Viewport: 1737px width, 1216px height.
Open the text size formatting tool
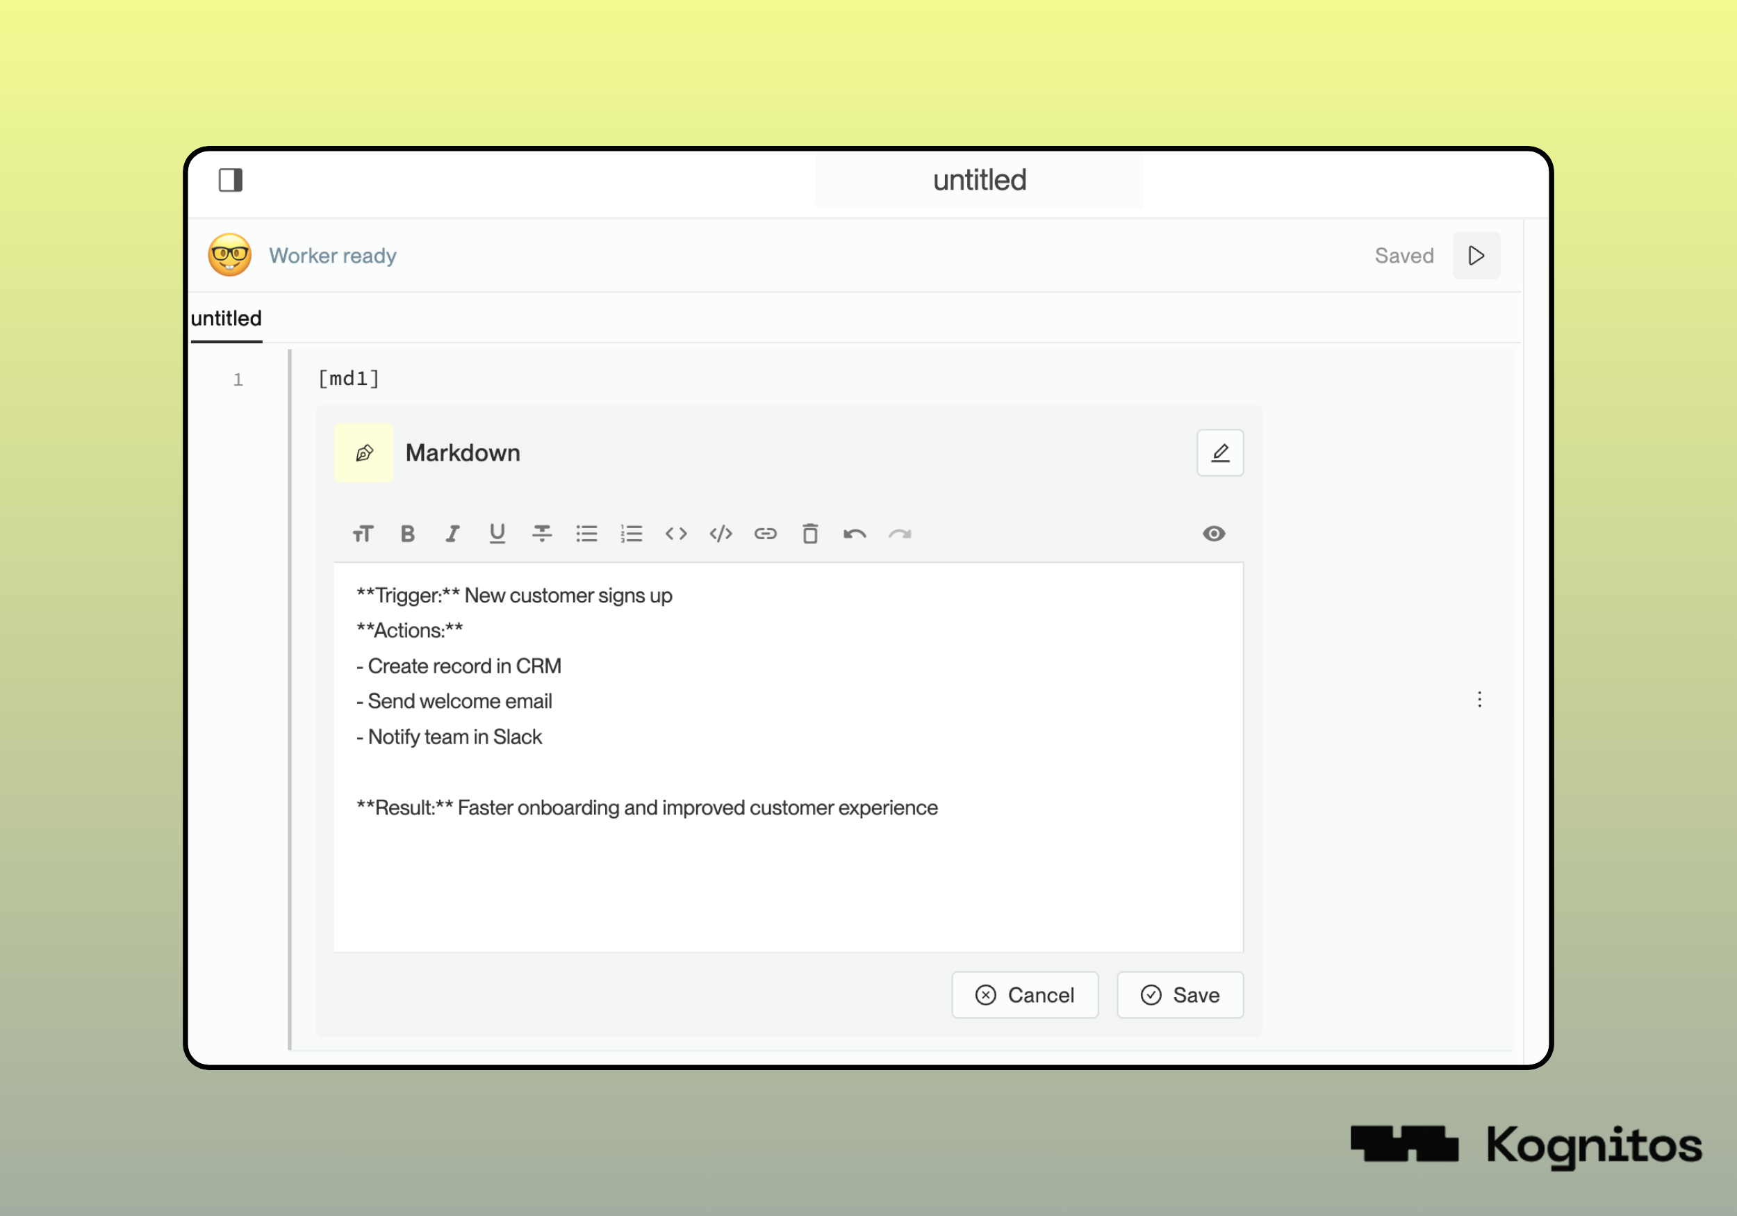(363, 534)
